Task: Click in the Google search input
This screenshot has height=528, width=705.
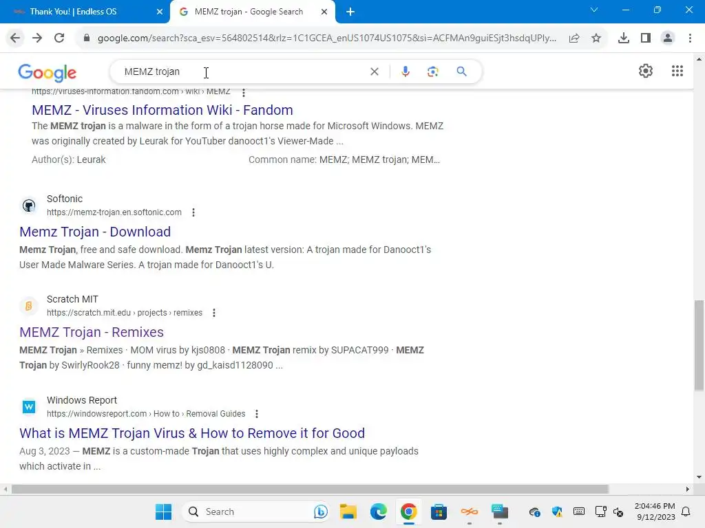Action: click(x=243, y=71)
